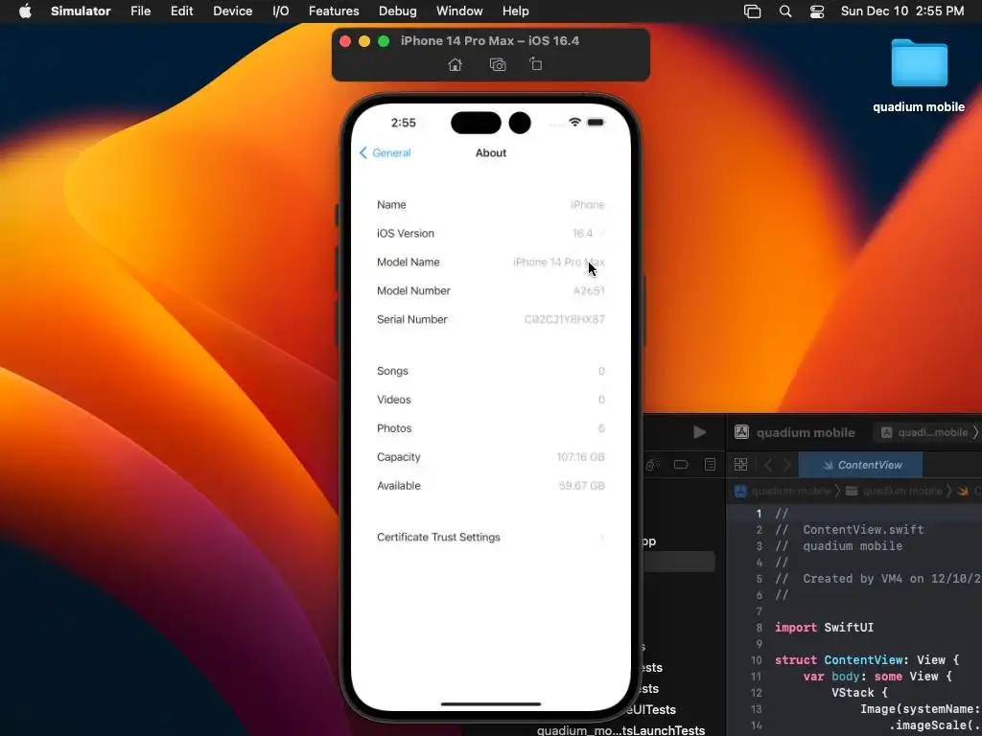This screenshot has width=982, height=736.
Task: Tap the Available storage row
Action: [x=490, y=486]
